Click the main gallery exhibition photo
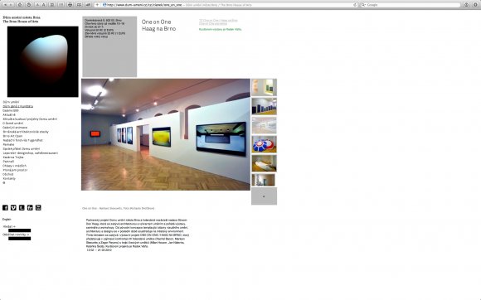Image resolution: width=481 pixels, height=300 pixels. 166,134
